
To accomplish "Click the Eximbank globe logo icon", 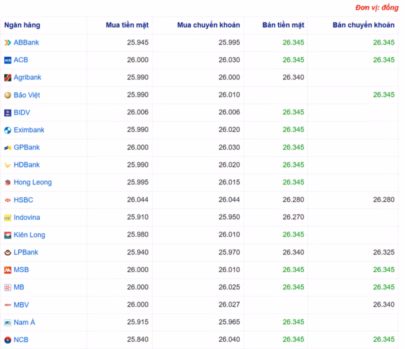I will click(7, 130).
